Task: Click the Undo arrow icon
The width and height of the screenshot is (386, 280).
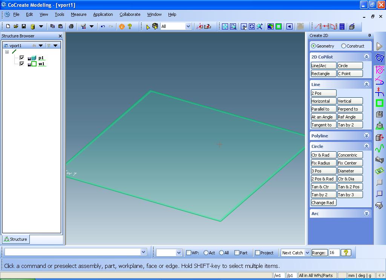Action: (103, 26)
